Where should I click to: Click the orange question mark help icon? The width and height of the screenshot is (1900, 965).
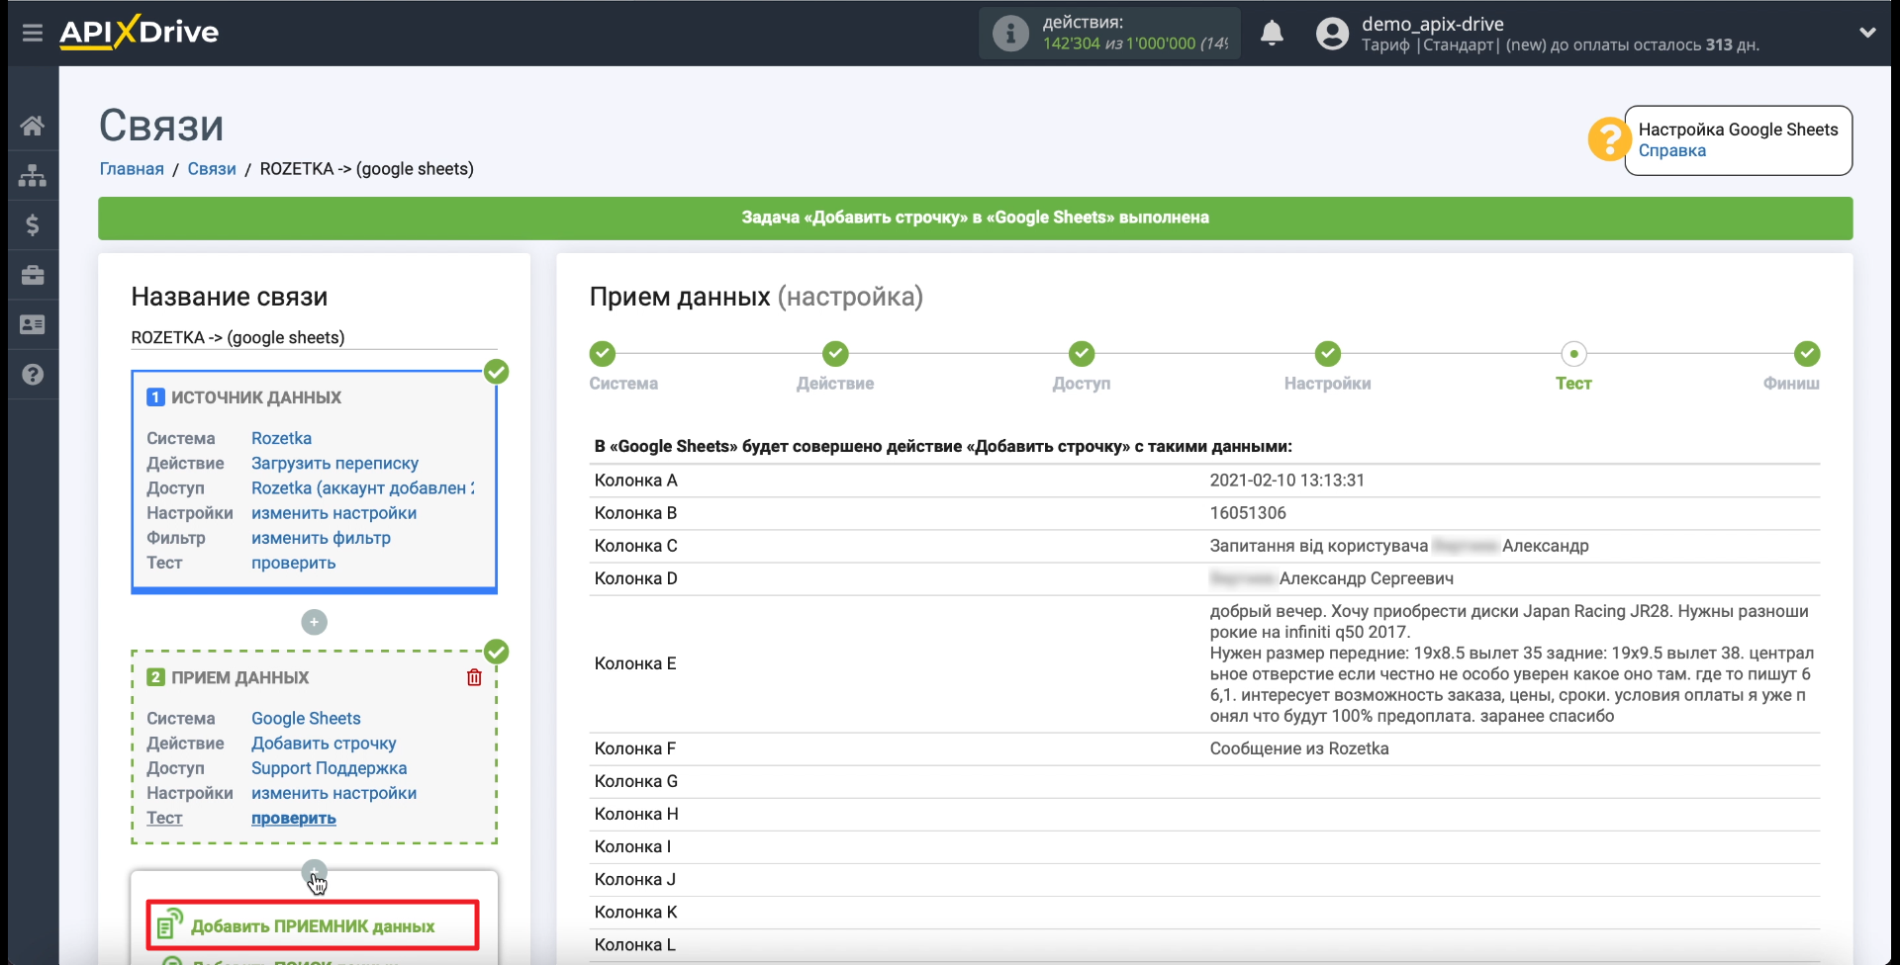[x=1609, y=139]
